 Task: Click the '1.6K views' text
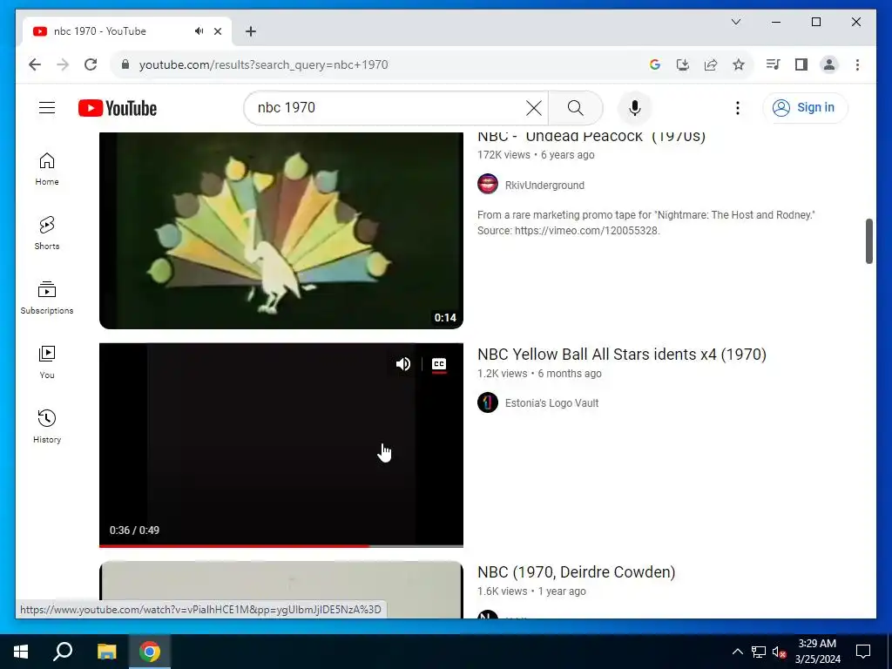coord(503,591)
